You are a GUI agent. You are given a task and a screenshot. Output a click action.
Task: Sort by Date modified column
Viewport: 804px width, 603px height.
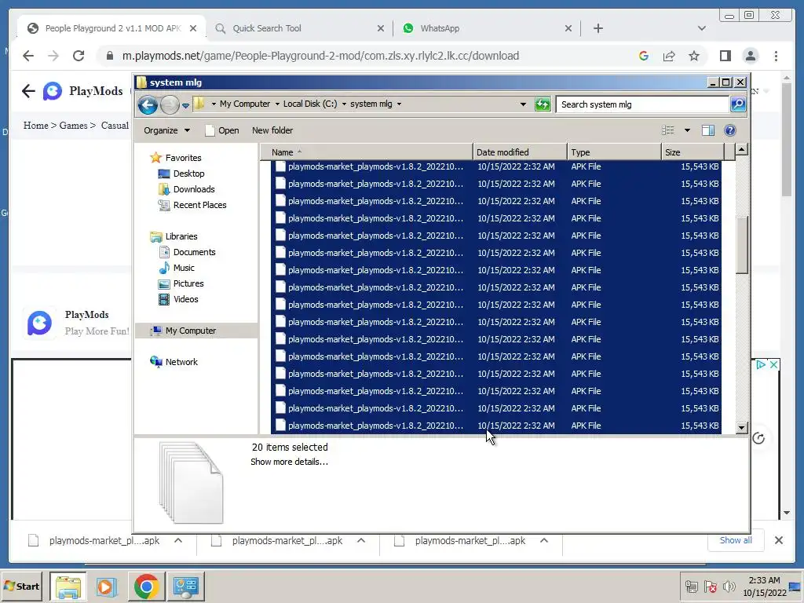tap(520, 152)
